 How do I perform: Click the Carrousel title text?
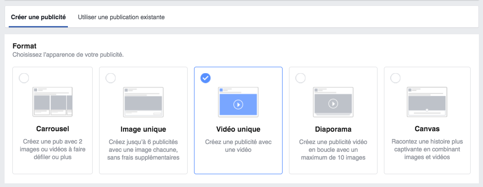(x=52, y=128)
